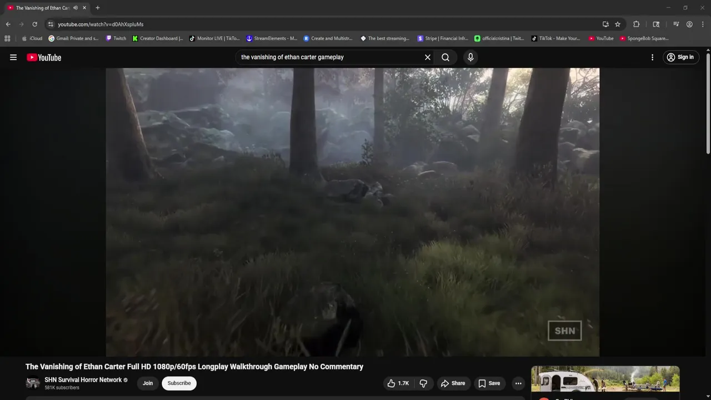
Task: Start voice search with the microphone
Action: pos(470,57)
